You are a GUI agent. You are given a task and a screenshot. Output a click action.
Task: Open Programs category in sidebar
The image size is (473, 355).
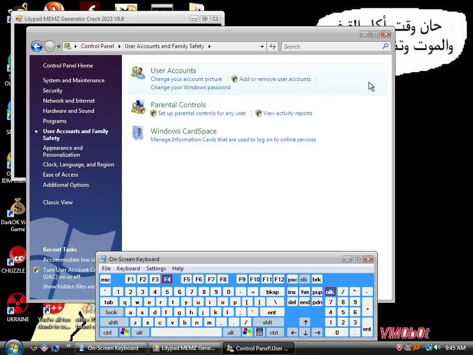(x=55, y=121)
